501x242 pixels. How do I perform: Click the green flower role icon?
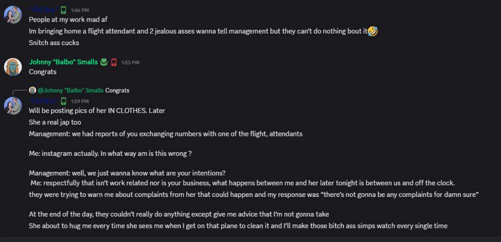pos(104,62)
